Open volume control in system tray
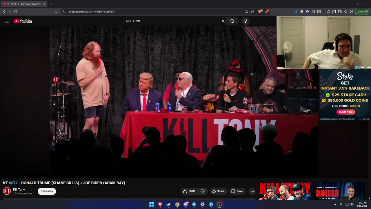371x209 pixels. (x=352, y=204)
